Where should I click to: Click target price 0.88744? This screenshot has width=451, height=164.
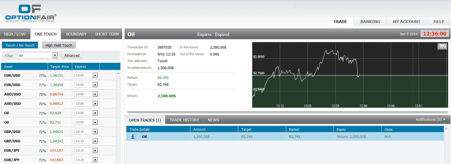click(56, 94)
